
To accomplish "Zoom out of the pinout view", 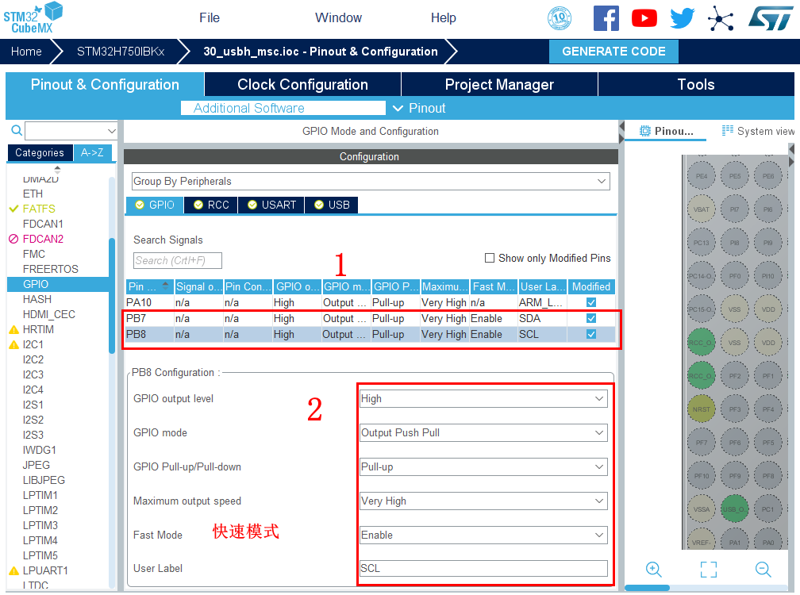I will (763, 569).
